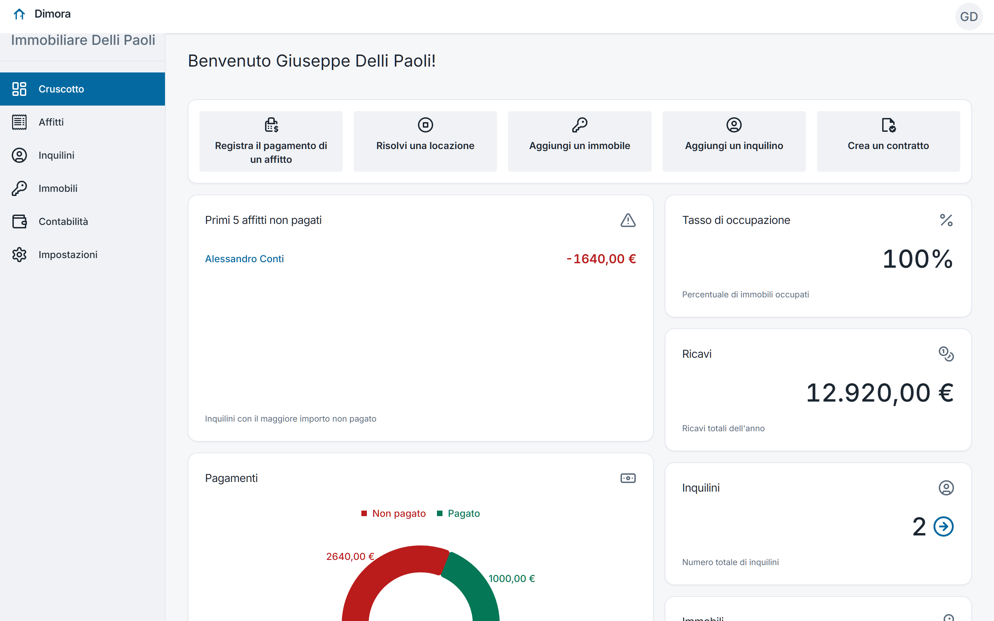Click the person icon above Aggiungi un inquilino
This screenshot has height=621, width=994.
tap(734, 125)
